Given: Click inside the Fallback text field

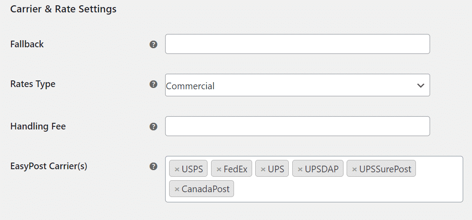Looking at the screenshot, I should point(297,44).
